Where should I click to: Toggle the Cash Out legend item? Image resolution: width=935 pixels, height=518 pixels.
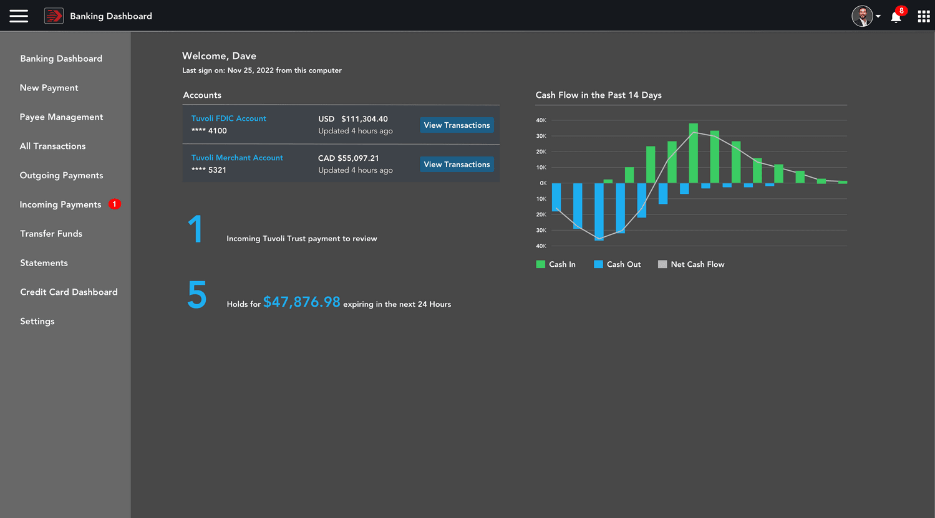pyautogui.click(x=617, y=264)
